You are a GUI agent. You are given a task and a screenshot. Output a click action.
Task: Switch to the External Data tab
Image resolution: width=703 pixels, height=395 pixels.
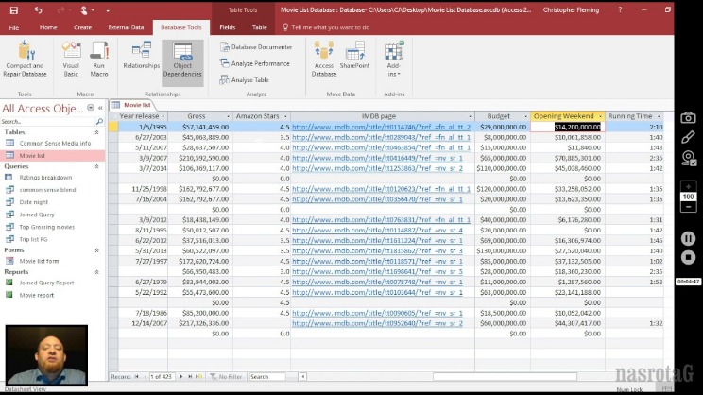[x=126, y=27]
